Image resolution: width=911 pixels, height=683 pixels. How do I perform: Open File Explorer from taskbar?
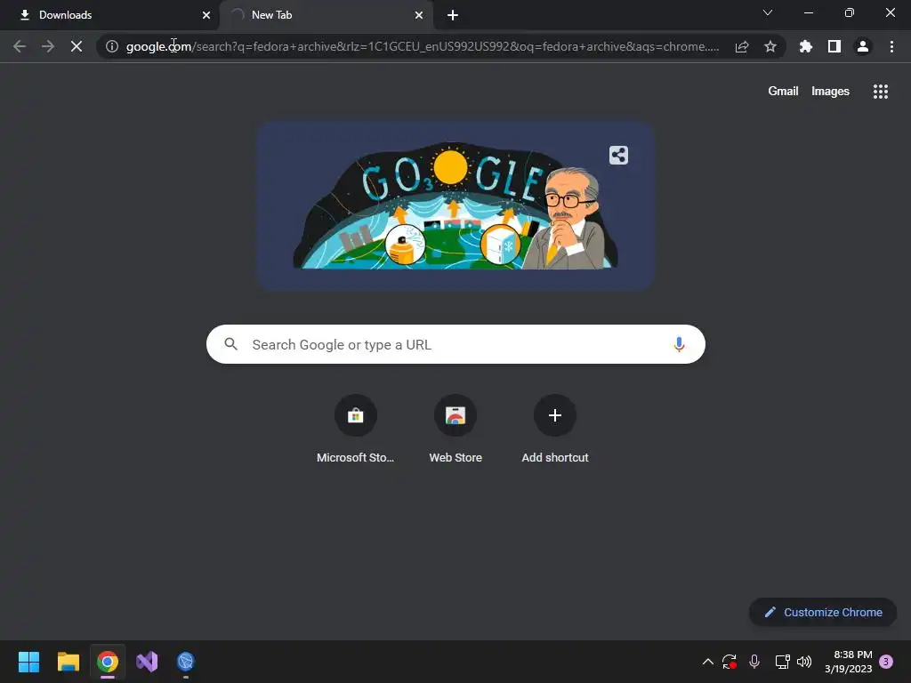tap(68, 662)
